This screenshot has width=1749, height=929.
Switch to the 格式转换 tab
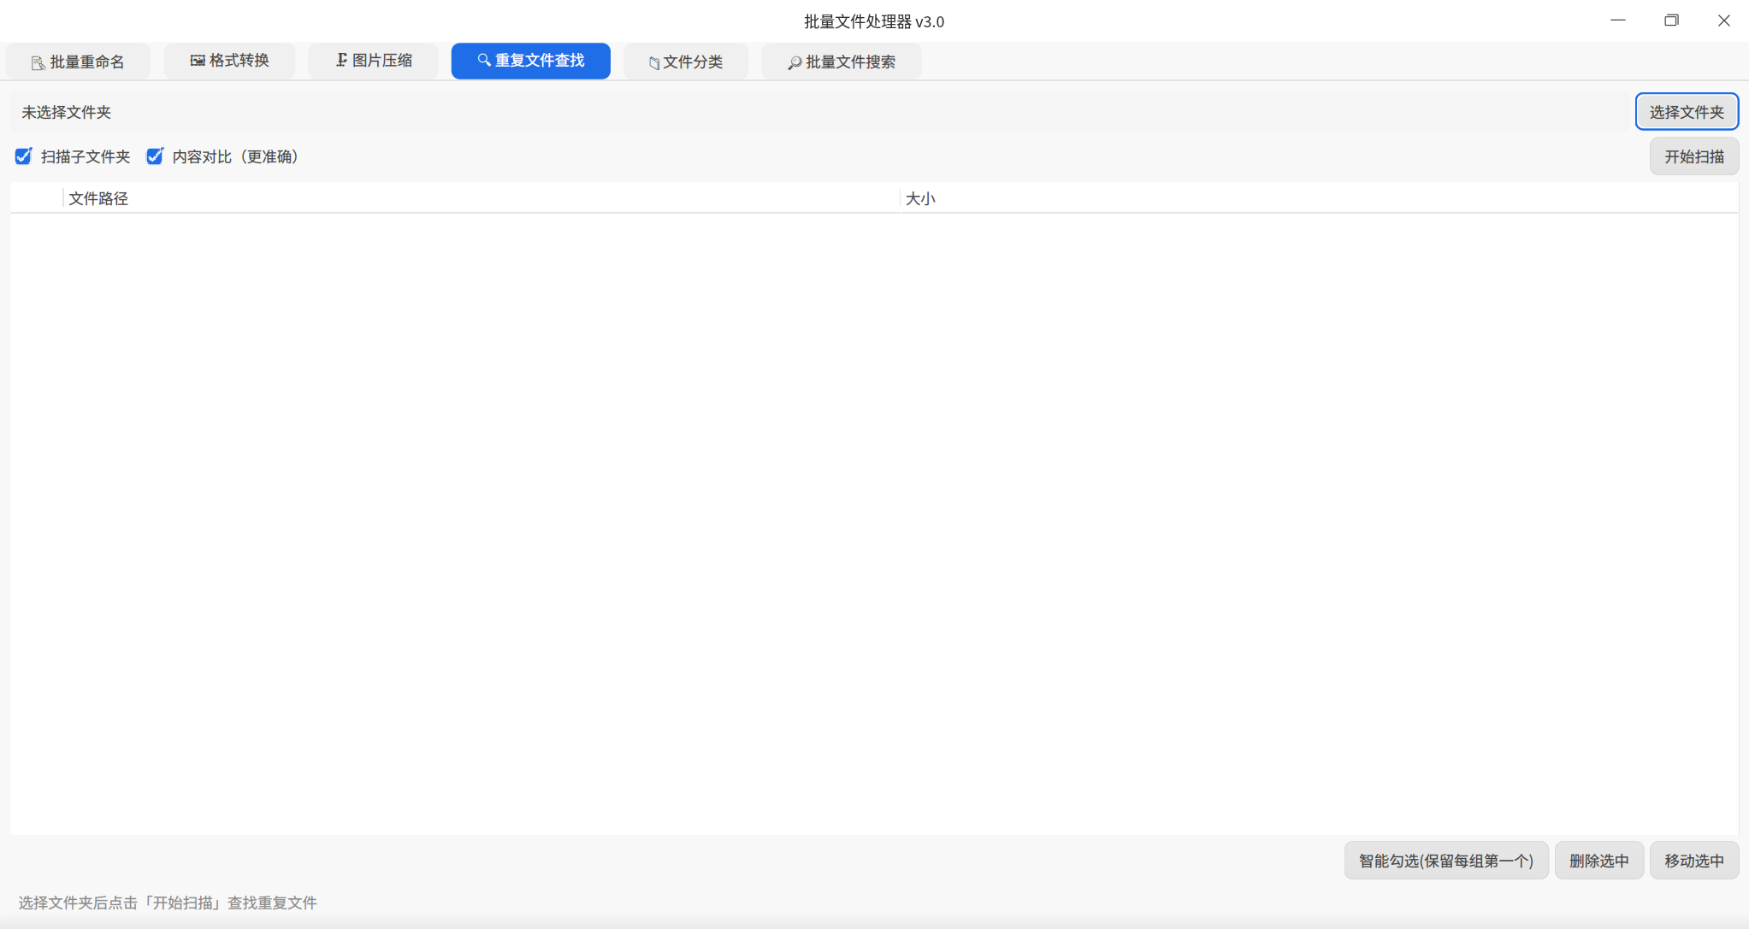tap(229, 61)
